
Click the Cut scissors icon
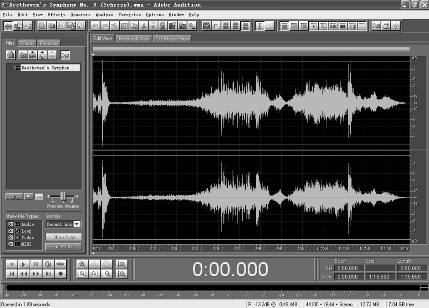[144, 26]
